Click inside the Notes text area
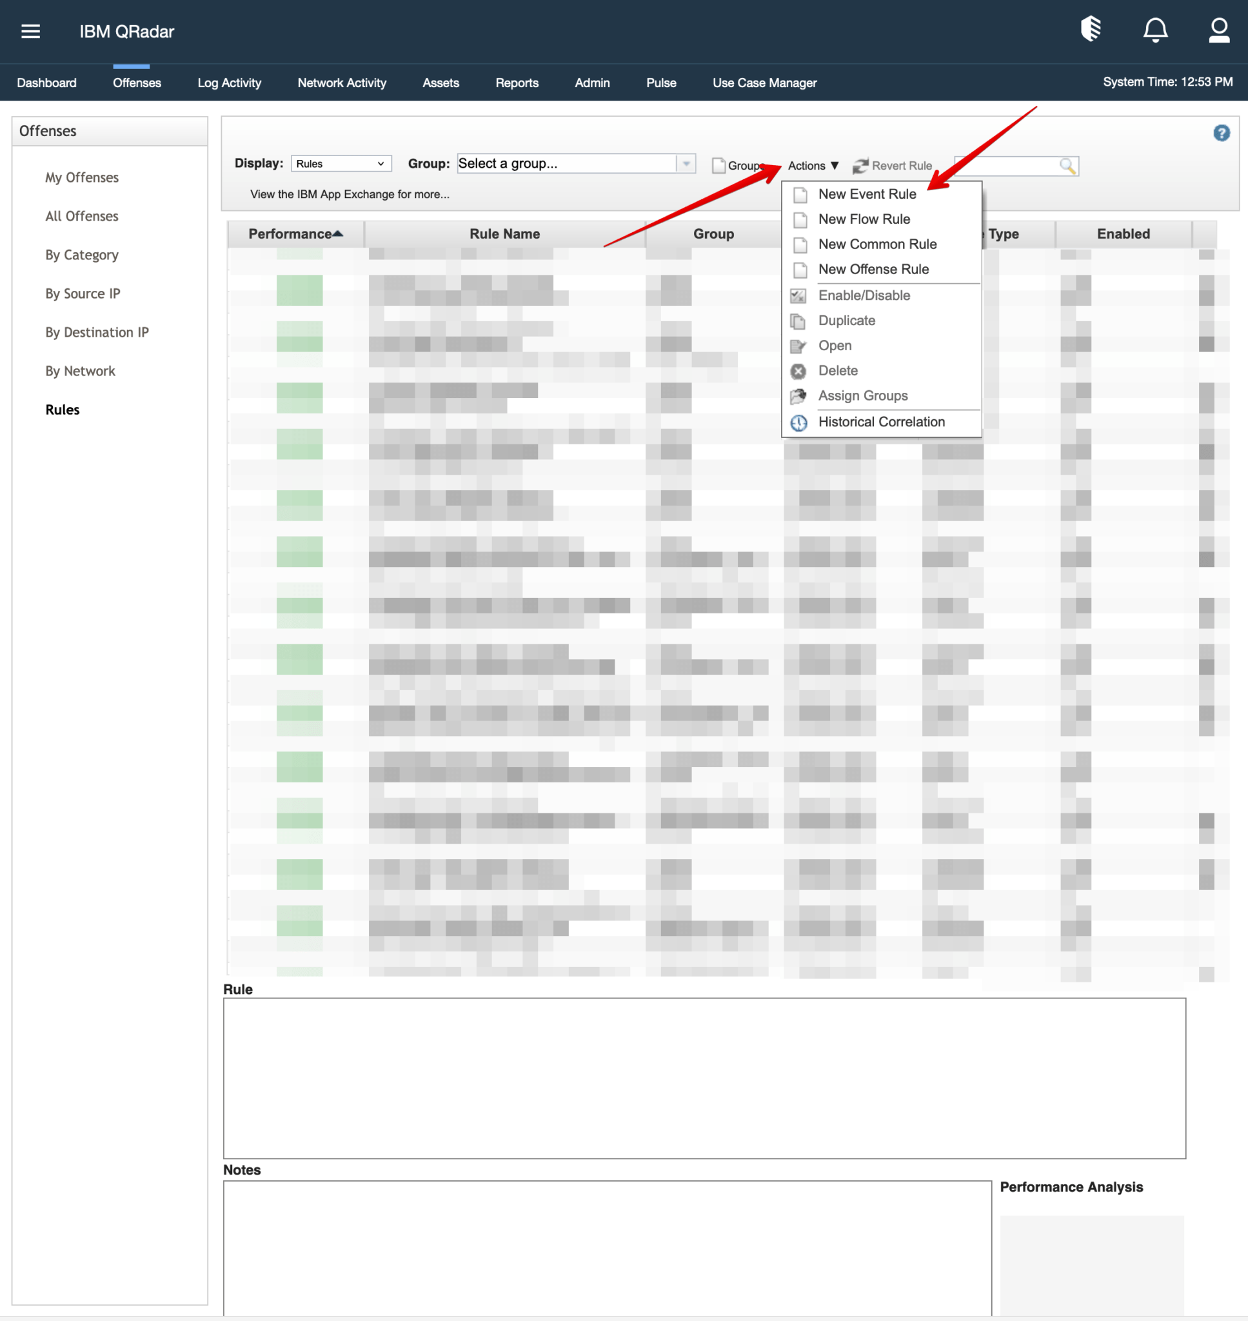Screen dimensions: 1248x1321 click(x=606, y=1247)
